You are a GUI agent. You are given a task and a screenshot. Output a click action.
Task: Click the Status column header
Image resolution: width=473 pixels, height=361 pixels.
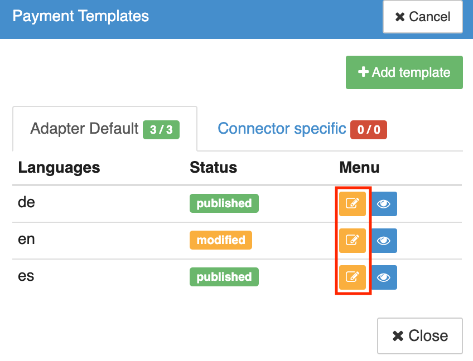click(x=213, y=168)
